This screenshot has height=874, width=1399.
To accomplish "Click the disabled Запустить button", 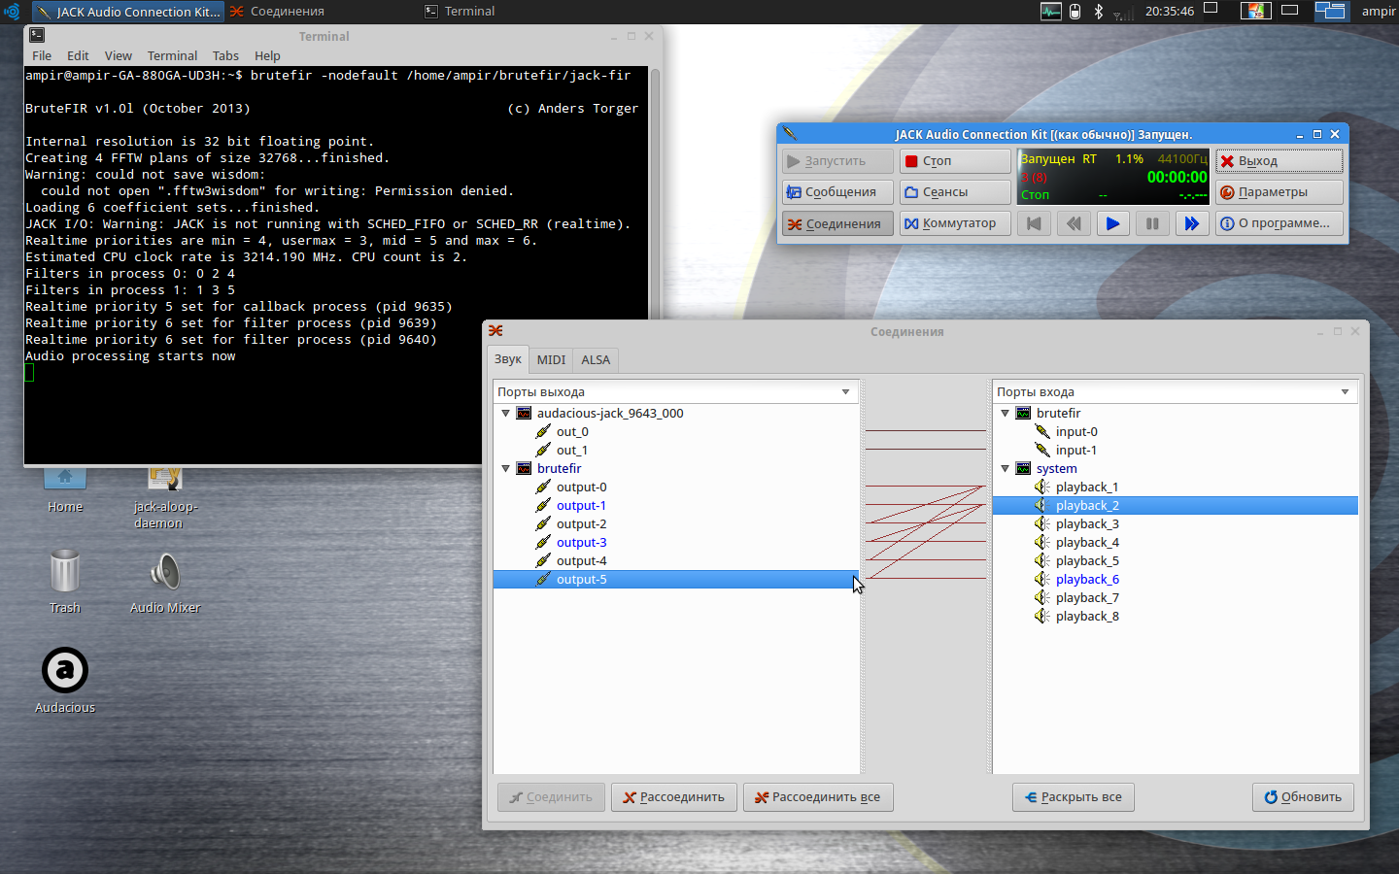I will pyautogui.click(x=837, y=161).
